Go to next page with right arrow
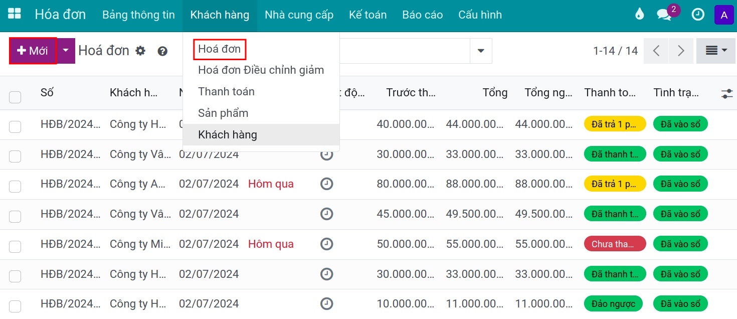This screenshot has height=319, width=737. click(681, 51)
